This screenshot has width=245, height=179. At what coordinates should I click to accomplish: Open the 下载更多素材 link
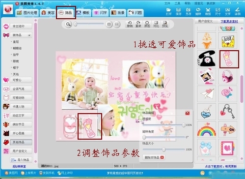coord(229,21)
